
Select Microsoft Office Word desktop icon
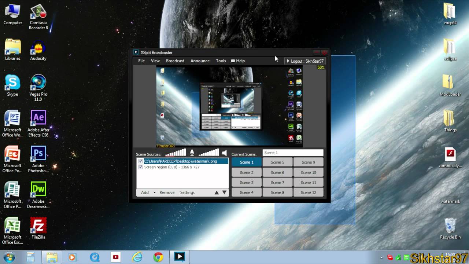[x=12, y=123]
